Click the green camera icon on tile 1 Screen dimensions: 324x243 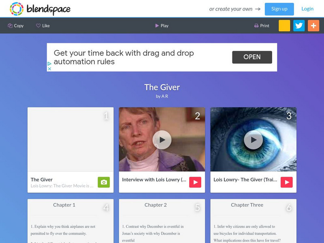(104, 182)
